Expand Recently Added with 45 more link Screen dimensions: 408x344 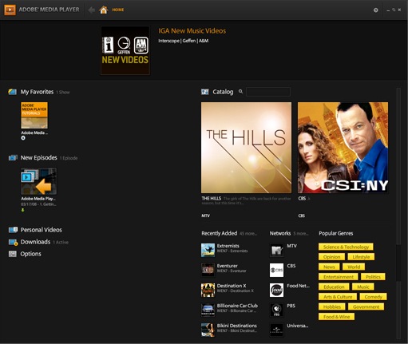click(248, 234)
